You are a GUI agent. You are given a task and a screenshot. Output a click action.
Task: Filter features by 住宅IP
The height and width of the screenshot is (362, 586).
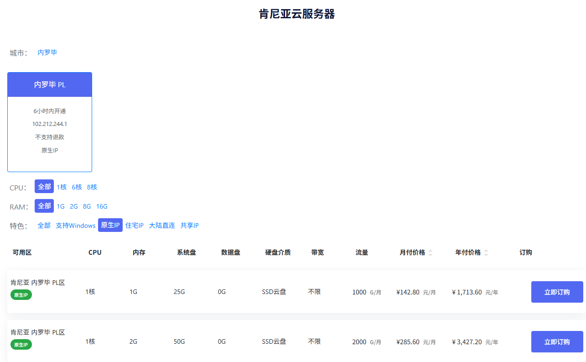click(135, 226)
